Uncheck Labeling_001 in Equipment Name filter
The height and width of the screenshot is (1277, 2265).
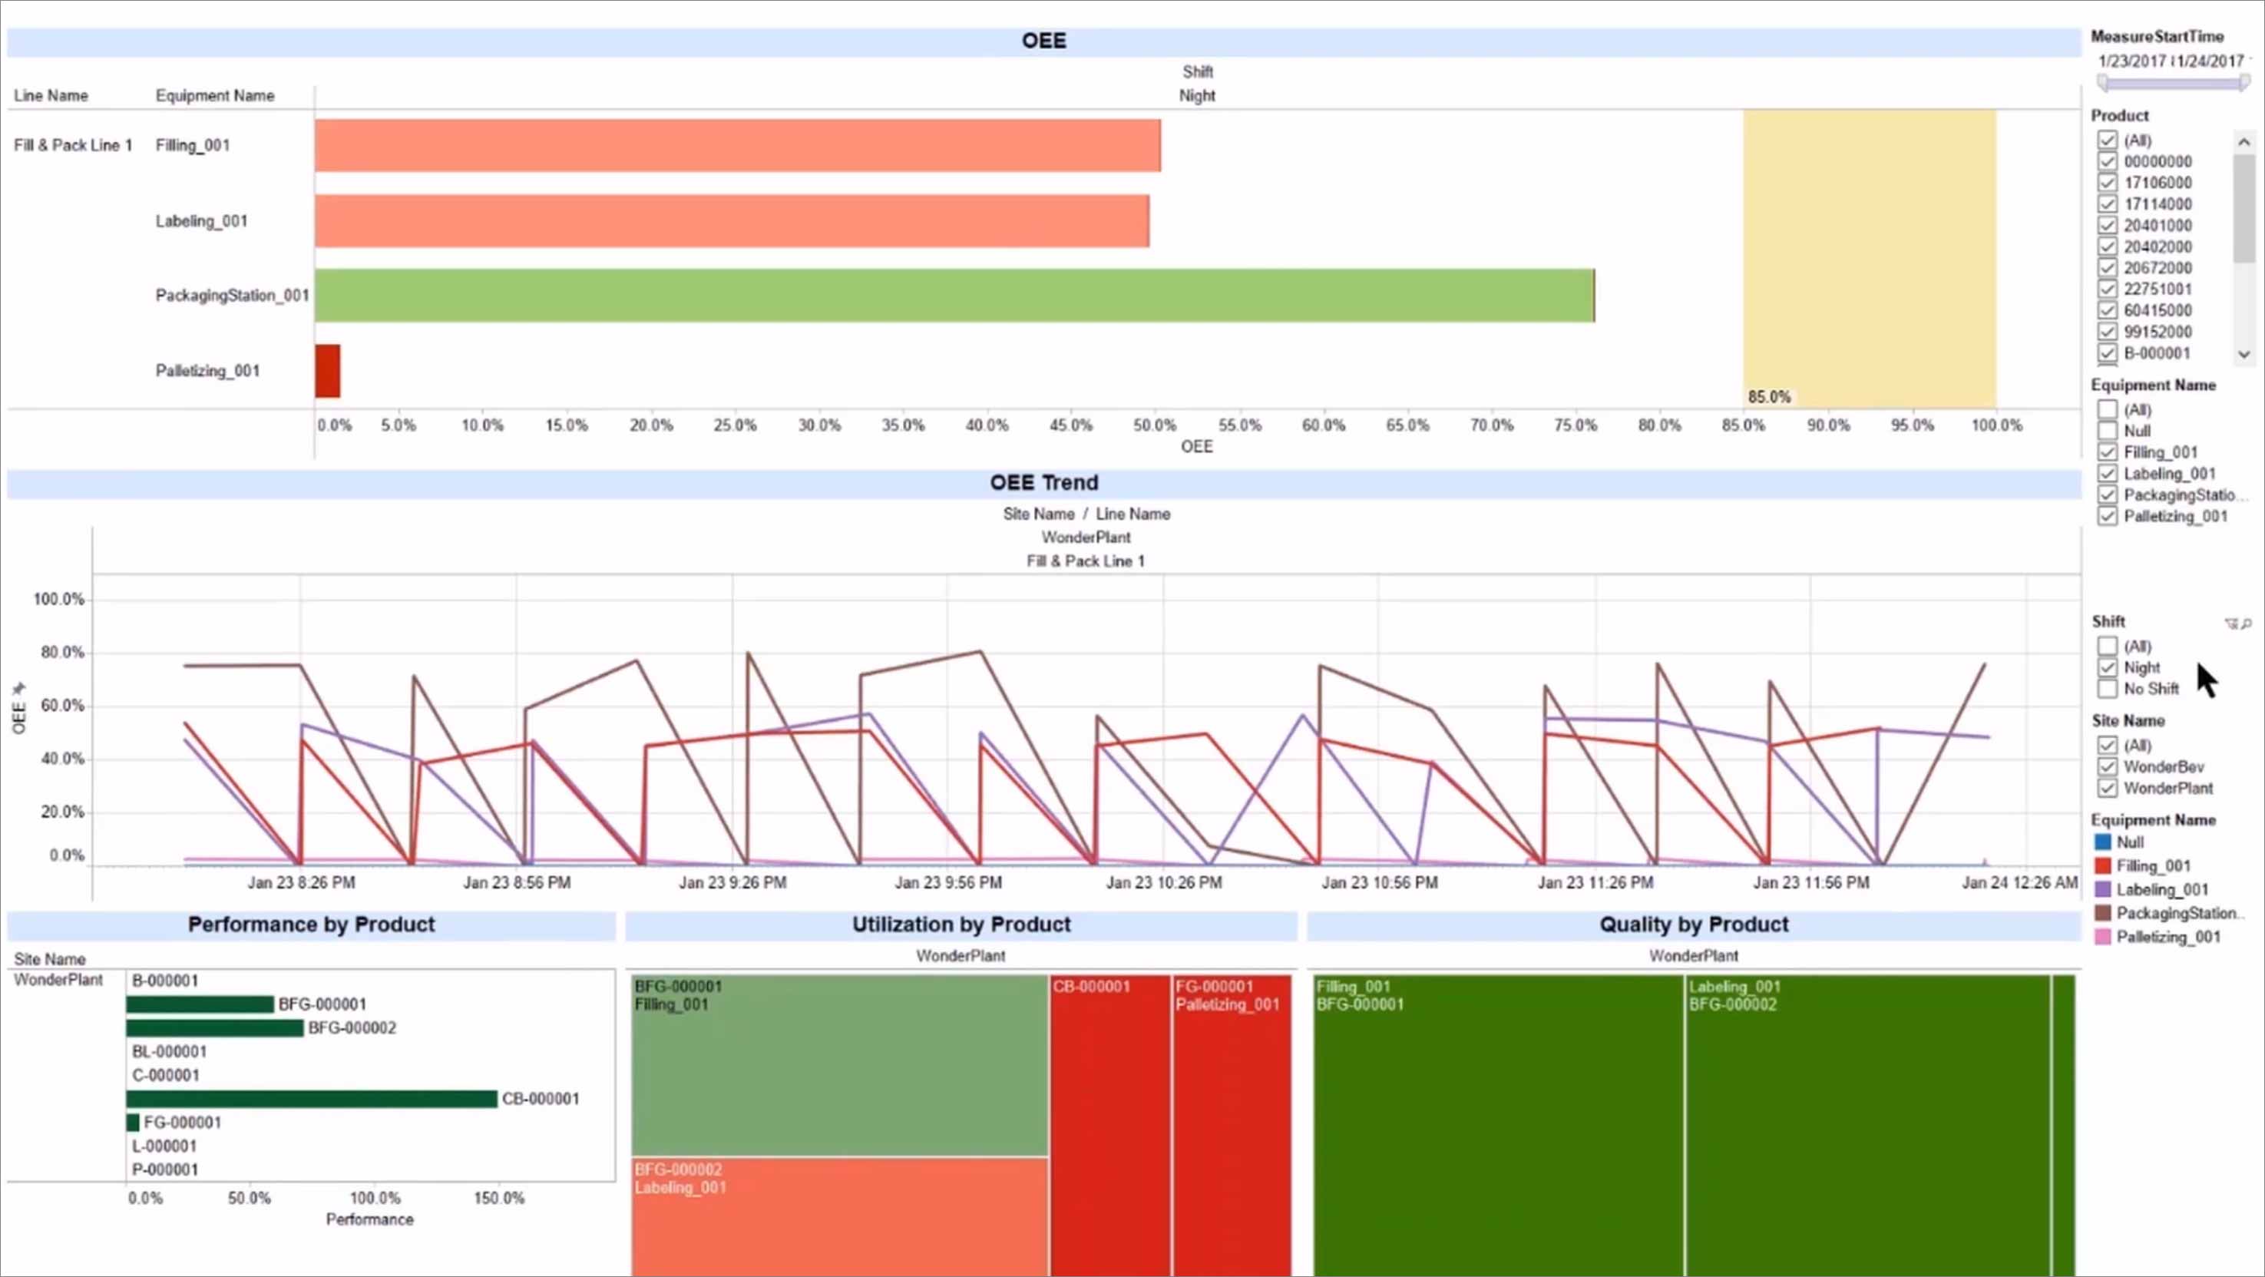(2107, 473)
